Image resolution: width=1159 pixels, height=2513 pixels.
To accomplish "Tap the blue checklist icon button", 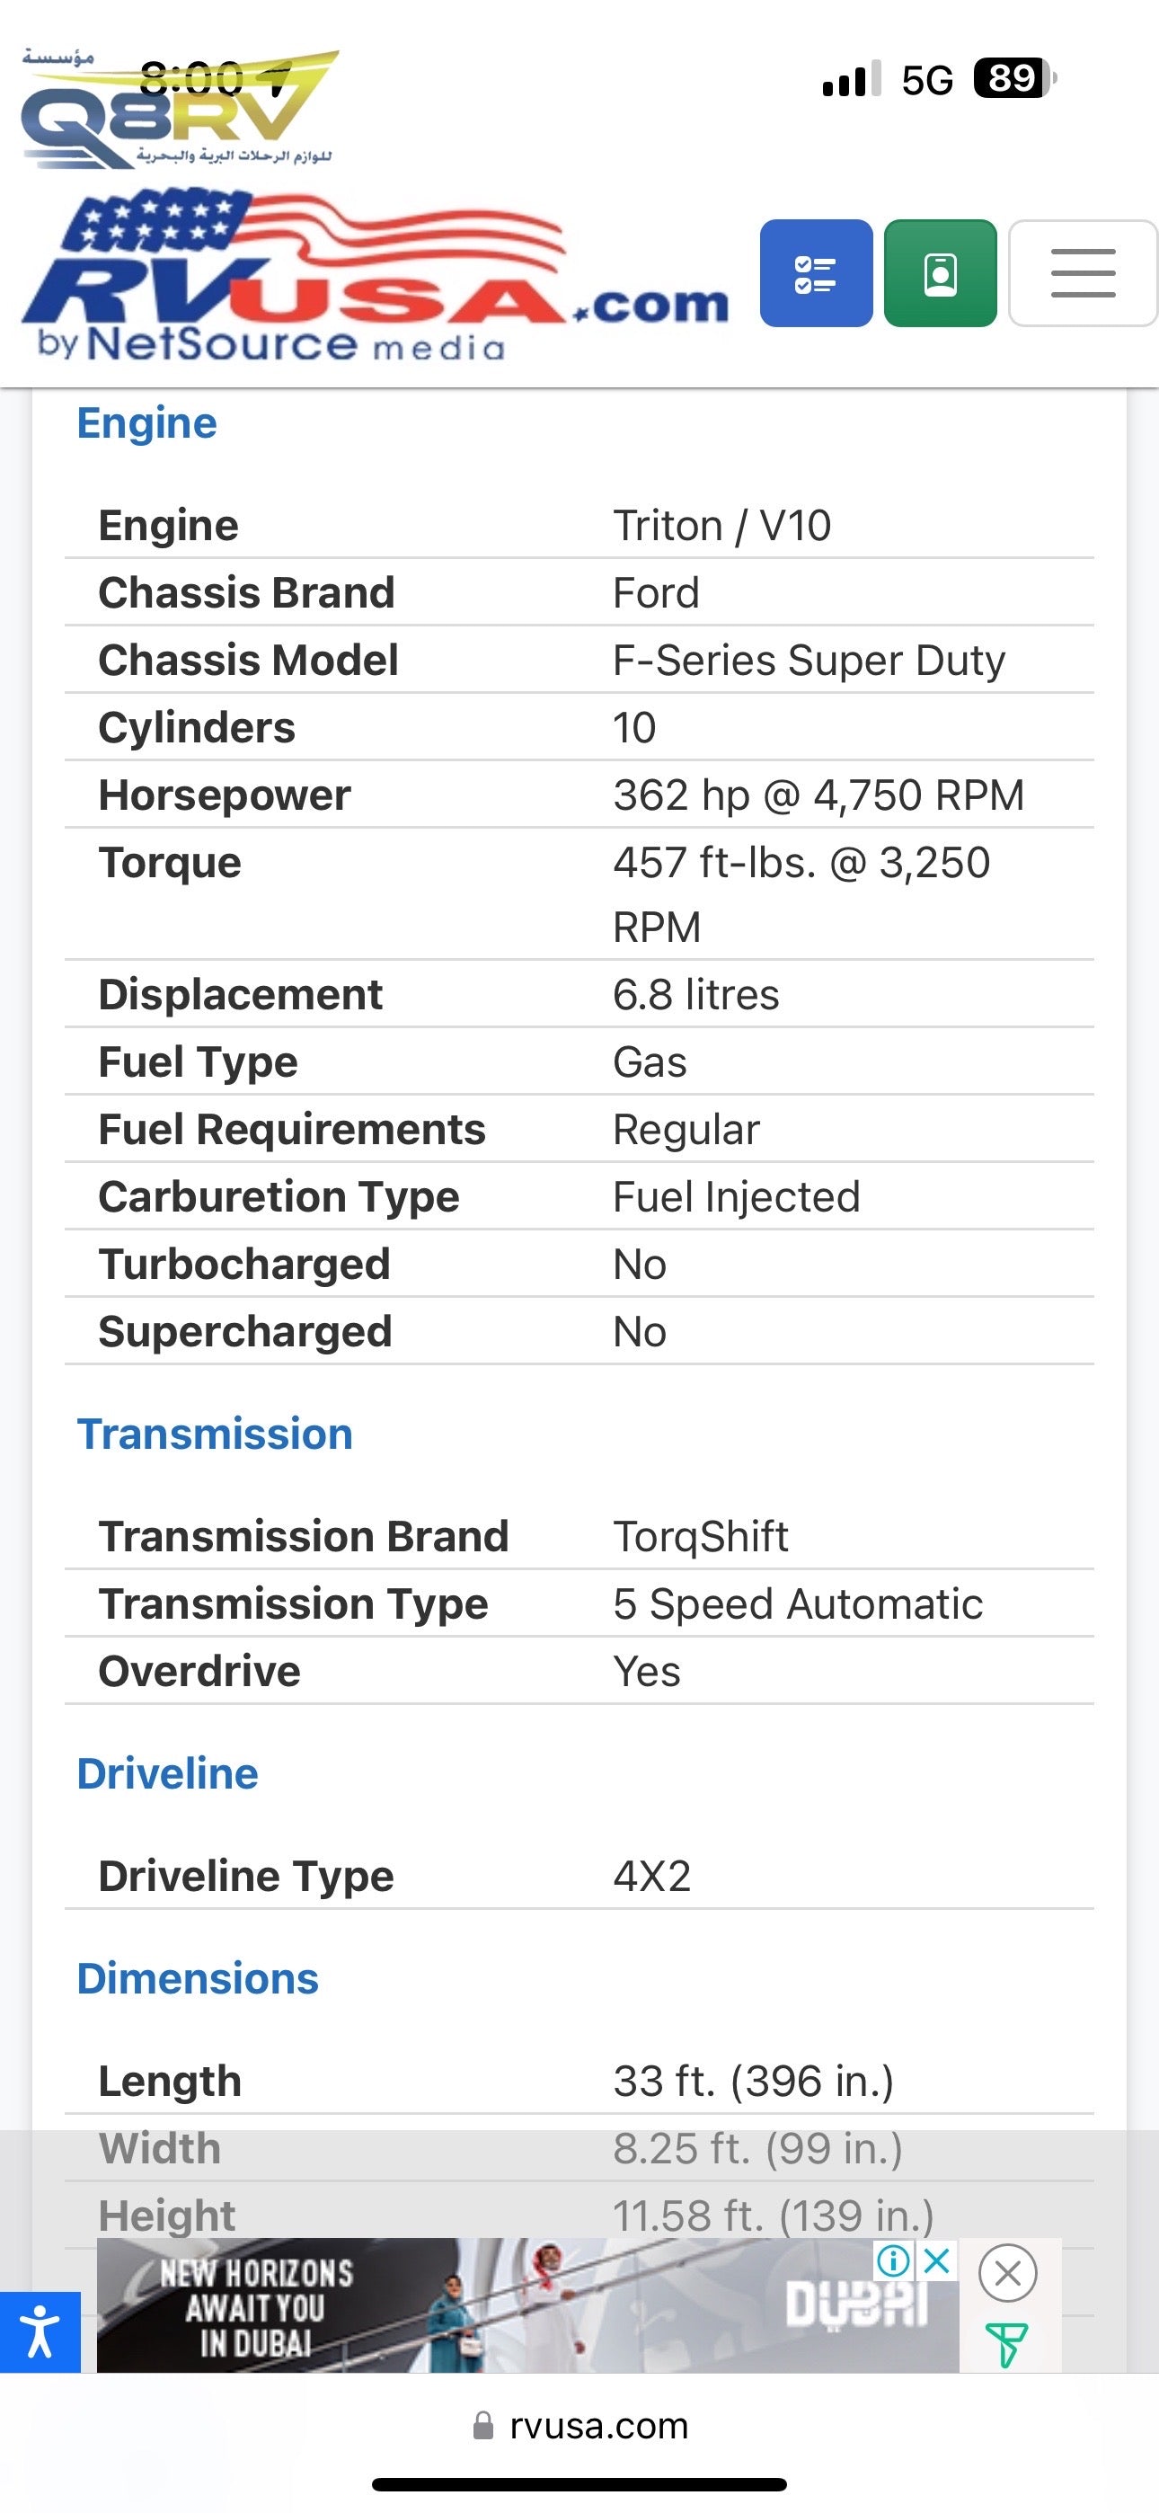I will [816, 273].
